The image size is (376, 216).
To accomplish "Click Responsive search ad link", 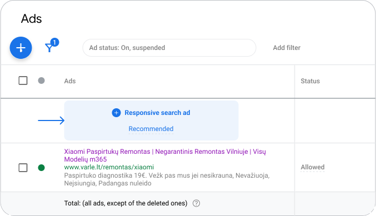I will (157, 113).
